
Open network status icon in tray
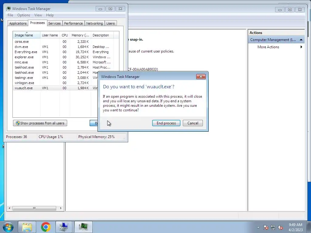[x=273, y=227]
